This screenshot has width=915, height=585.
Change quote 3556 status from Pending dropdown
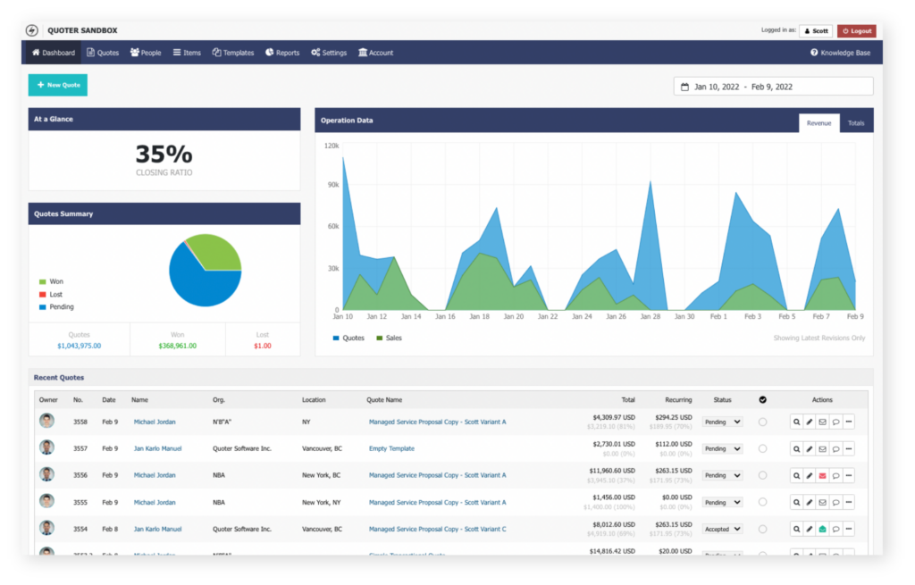pos(722,475)
